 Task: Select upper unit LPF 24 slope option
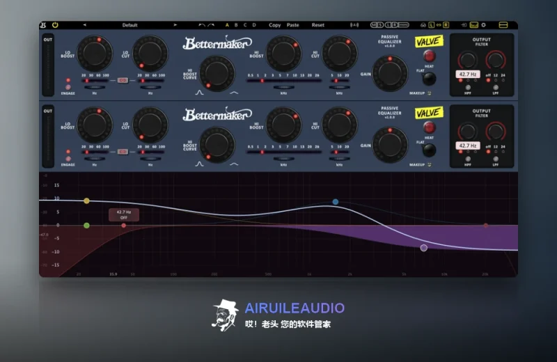coord(503,80)
